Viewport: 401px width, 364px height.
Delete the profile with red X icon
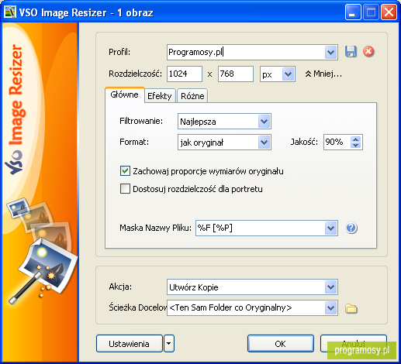tap(368, 51)
